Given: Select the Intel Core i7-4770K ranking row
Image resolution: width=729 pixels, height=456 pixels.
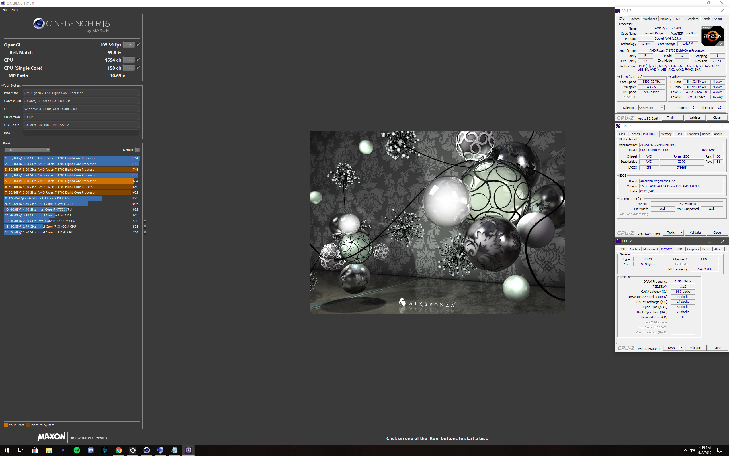Looking at the screenshot, I should tap(72, 209).
